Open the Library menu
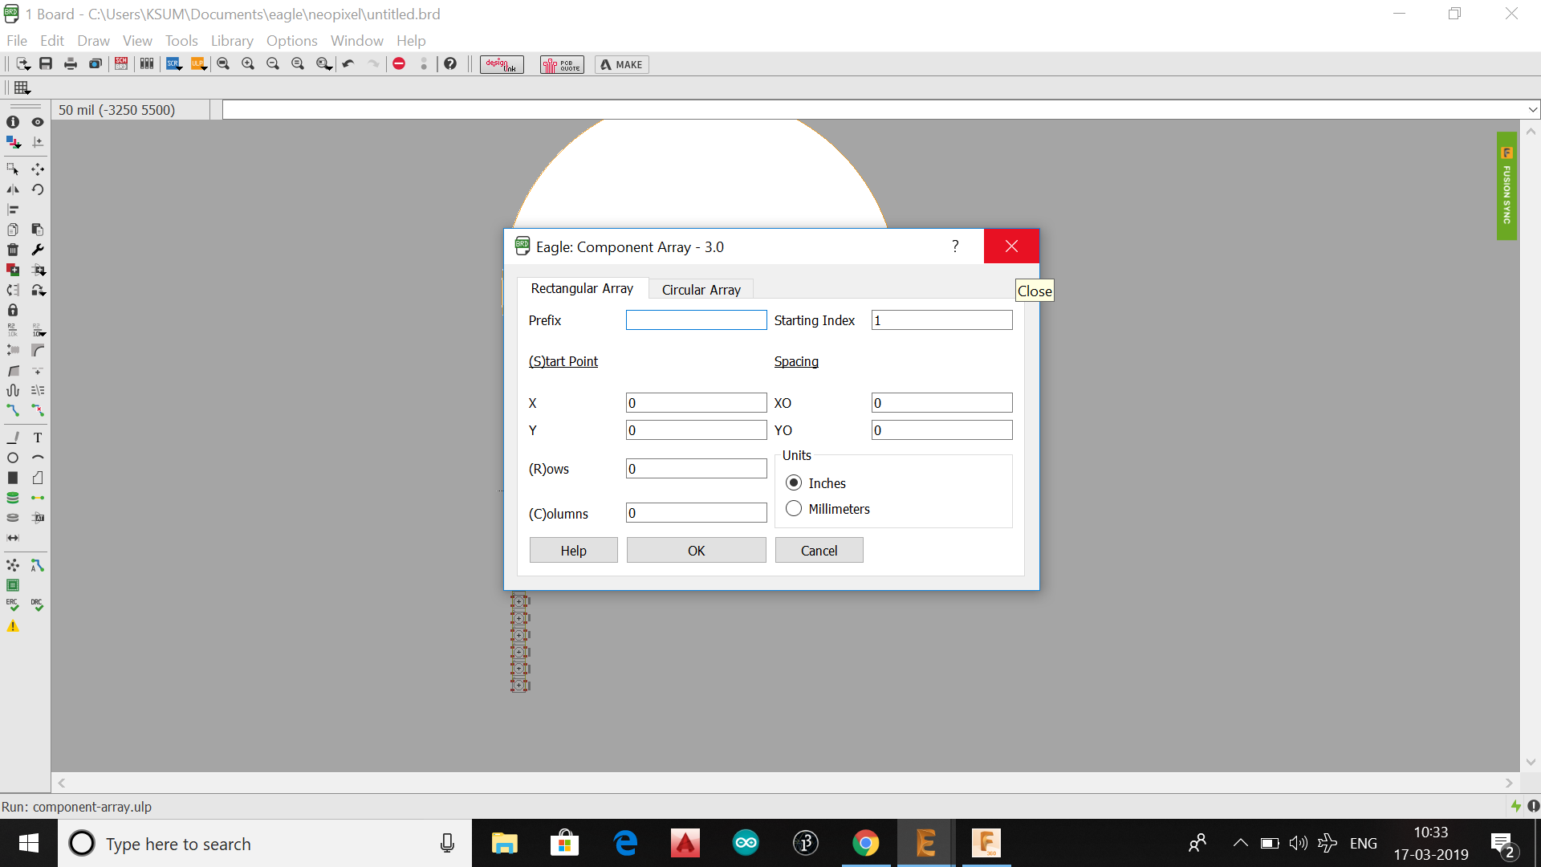Screen dimensions: 1541x867 click(231, 41)
